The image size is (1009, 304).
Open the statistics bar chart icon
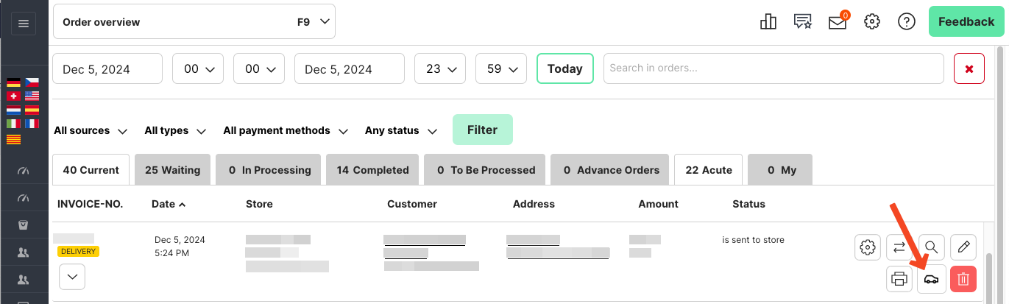coord(768,22)
